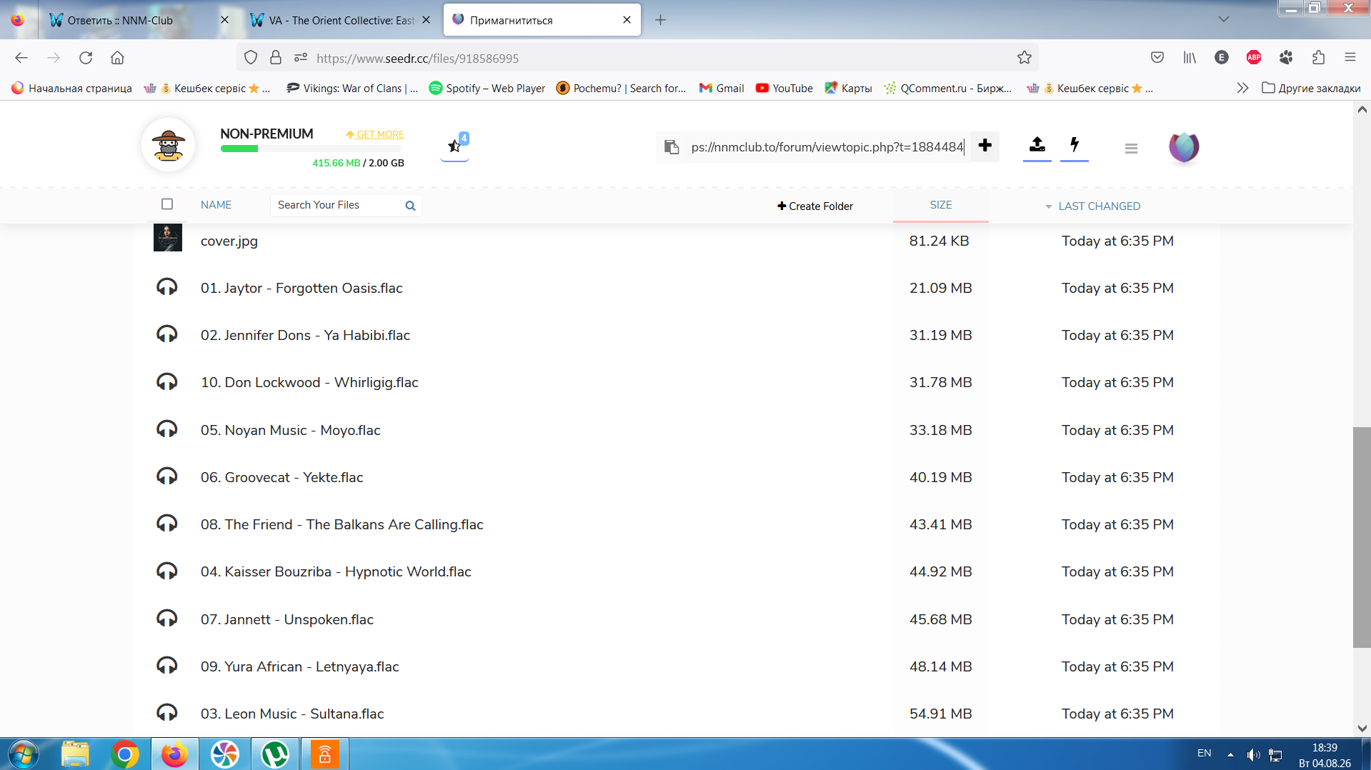Open the list-all-tabs chevron
This screenshot has width=1371, height=770.
click(1223, 20)
